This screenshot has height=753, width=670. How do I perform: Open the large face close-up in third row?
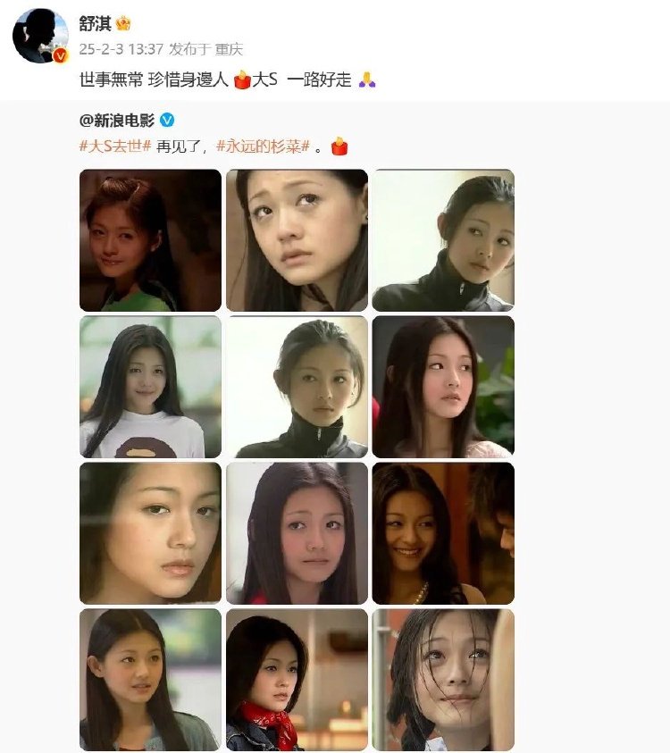[x=150, y=533]
